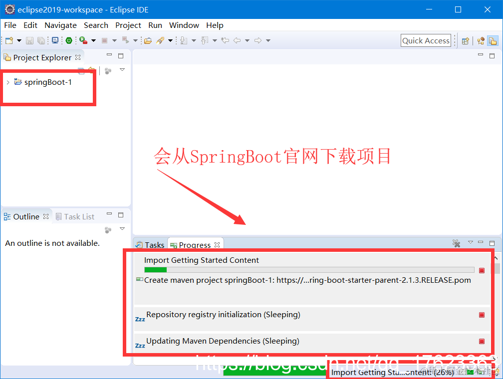Open the dropdown next to the Stop icon

114,41
